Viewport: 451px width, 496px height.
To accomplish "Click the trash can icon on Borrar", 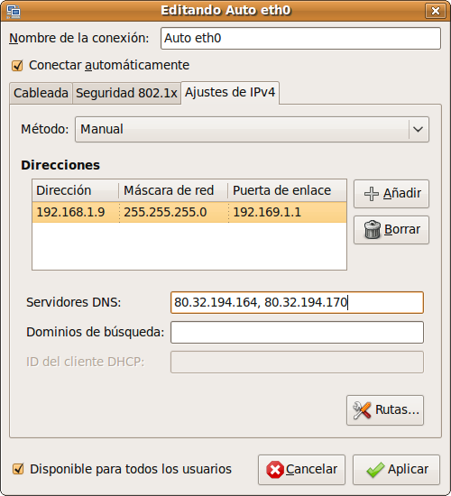I will click(x=372, y=230).
